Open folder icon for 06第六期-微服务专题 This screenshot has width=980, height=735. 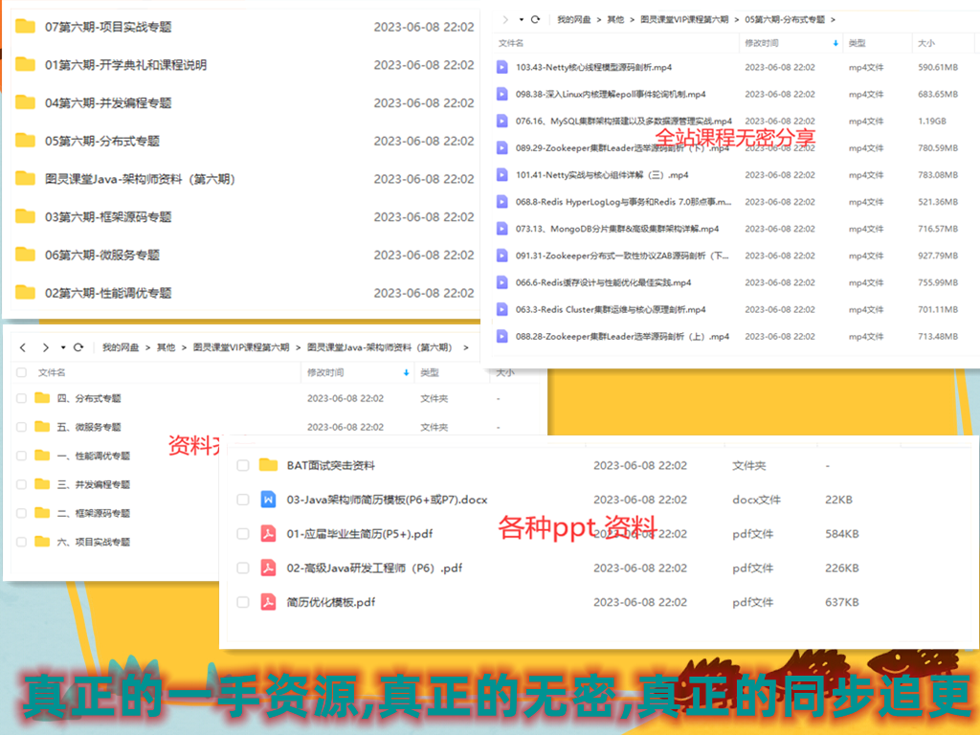[x=25, y=255]
